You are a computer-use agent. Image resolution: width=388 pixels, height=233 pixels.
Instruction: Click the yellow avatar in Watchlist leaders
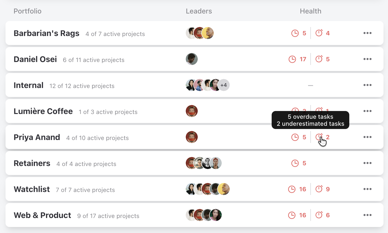(223, 189)
